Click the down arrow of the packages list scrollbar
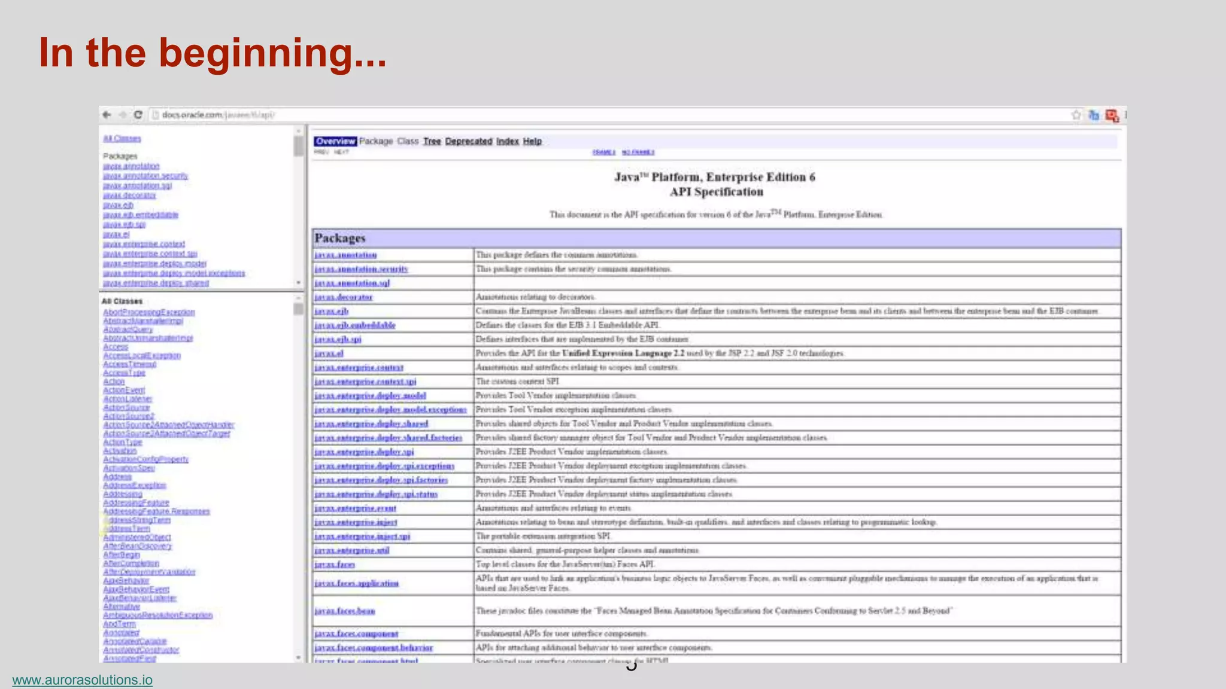Viewport: 1226px width, 689px height. 298,282
